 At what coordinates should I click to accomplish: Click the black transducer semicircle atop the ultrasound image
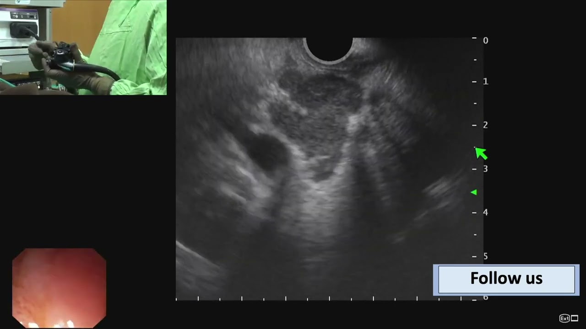coord(329,50)
